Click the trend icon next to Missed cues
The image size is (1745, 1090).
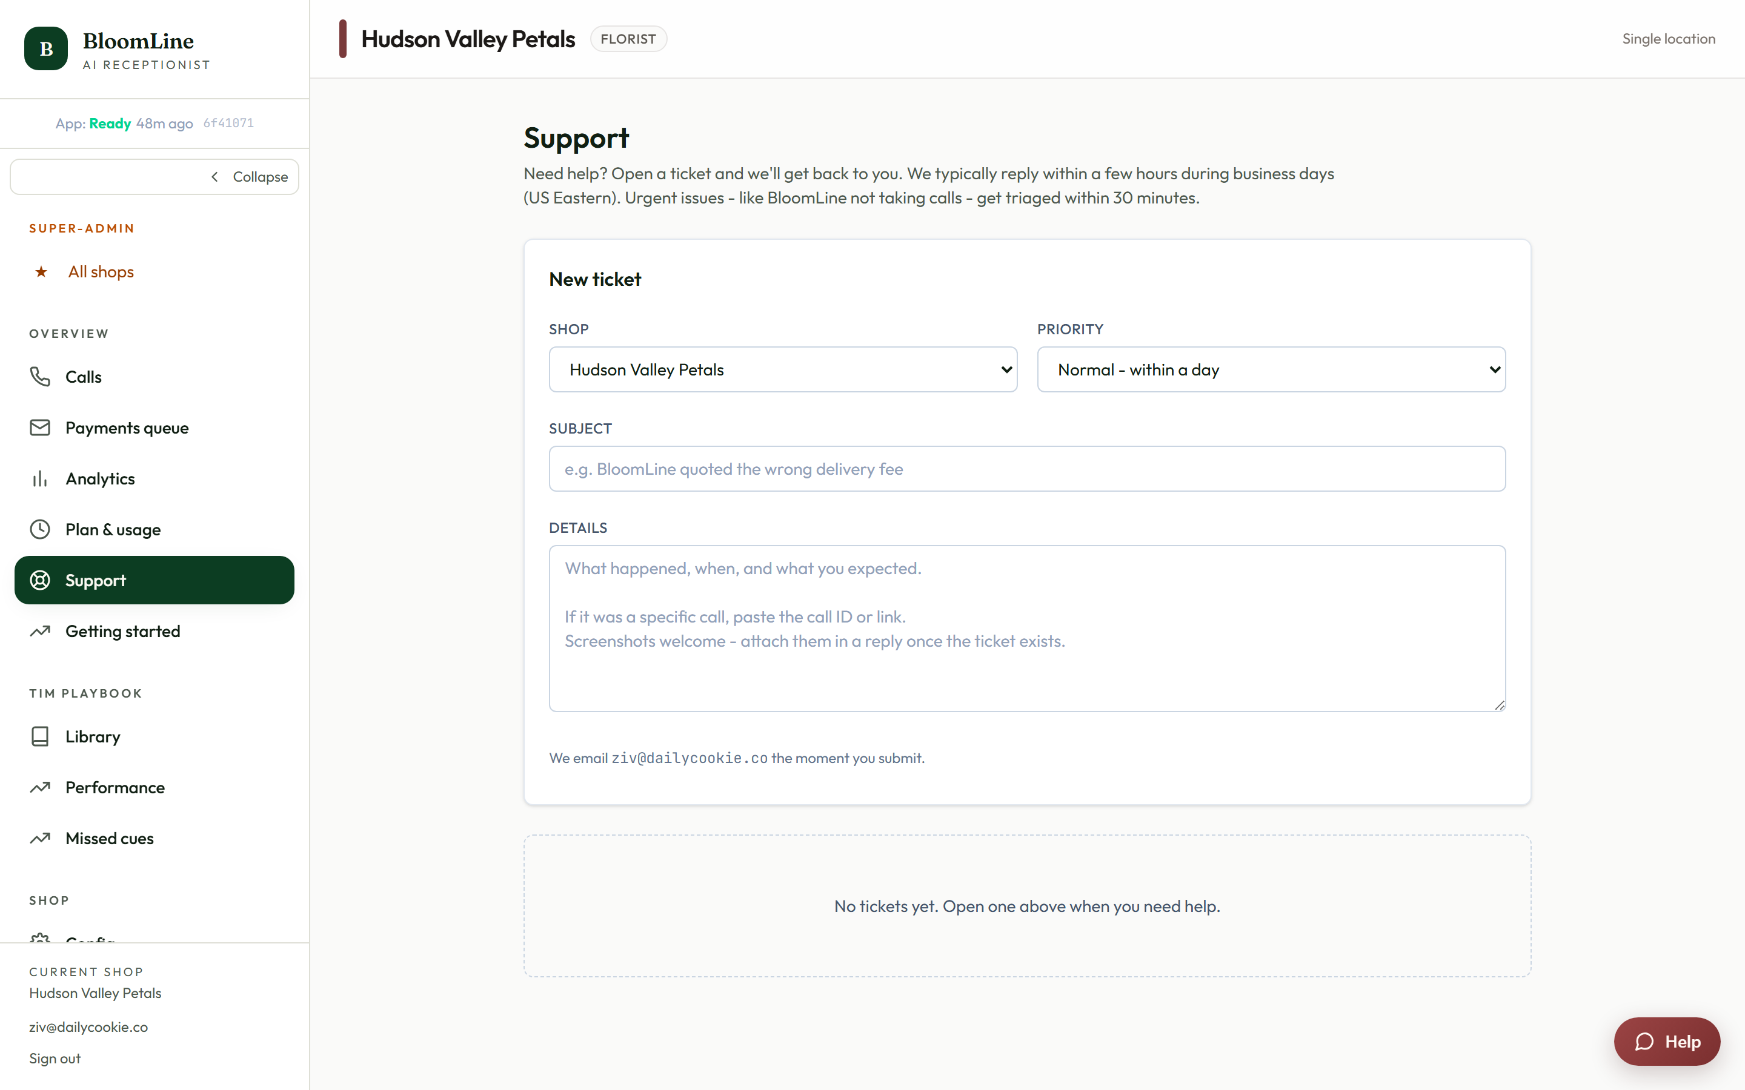click(x=39, y=837)
